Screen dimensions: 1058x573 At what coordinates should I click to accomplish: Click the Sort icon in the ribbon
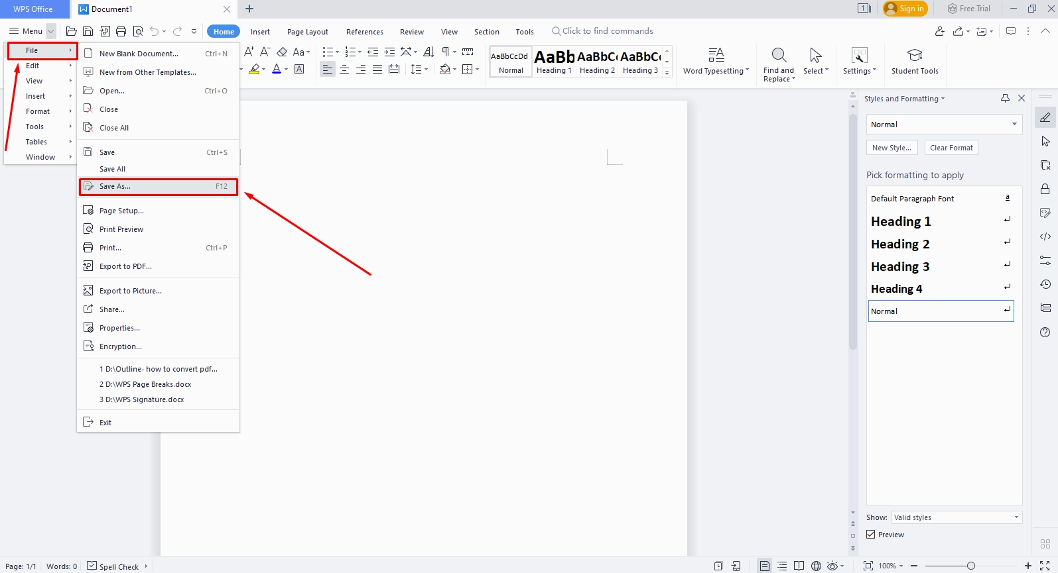(x=429, y=52)
